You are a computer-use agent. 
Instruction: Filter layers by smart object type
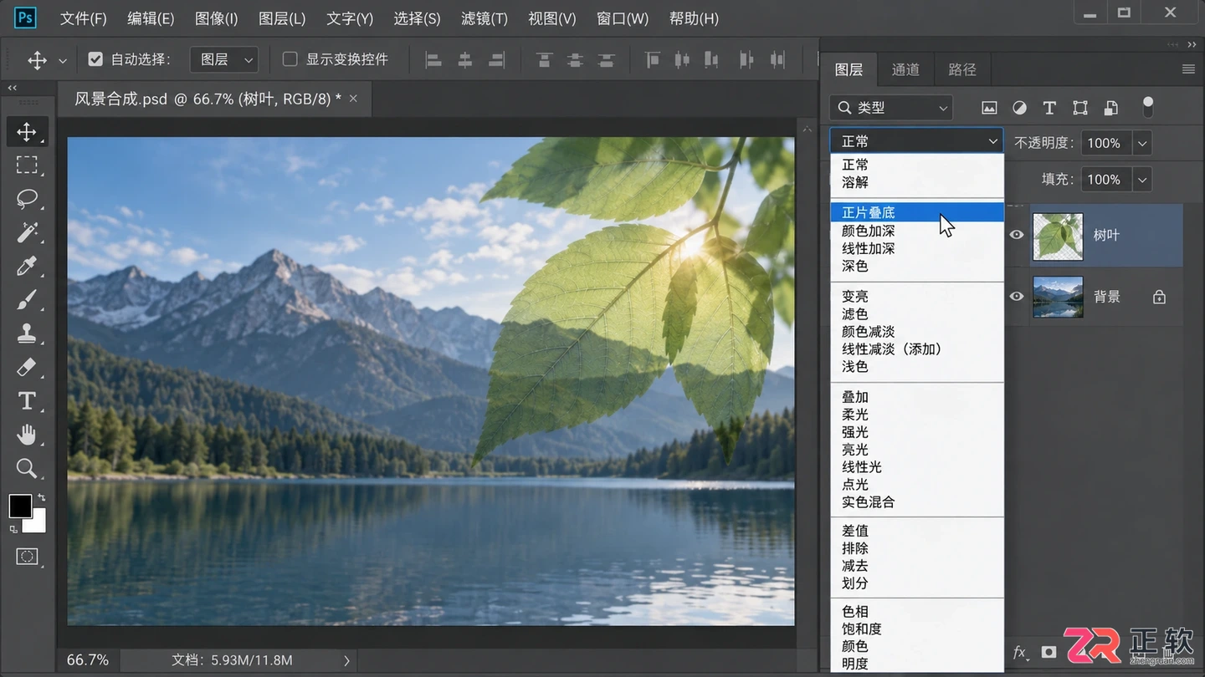click(1111, 108)
